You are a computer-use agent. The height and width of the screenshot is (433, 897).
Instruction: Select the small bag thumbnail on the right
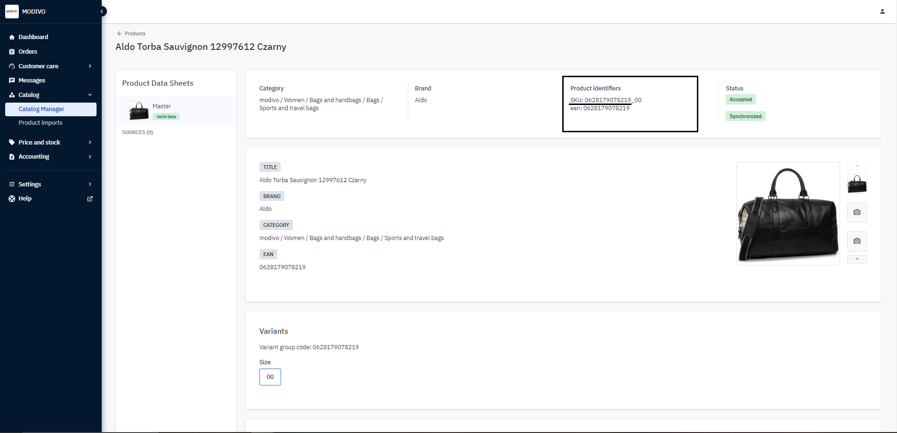tap(857, 184)
